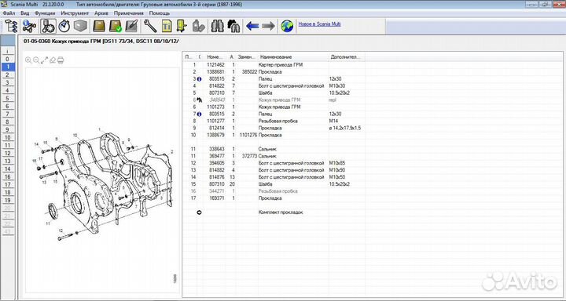Click replacement icon on grayed row 348543
566x301 pixels.
(199, 100)
